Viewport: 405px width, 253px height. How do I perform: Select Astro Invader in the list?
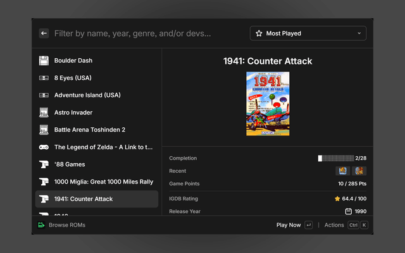[x=97, y=113]
